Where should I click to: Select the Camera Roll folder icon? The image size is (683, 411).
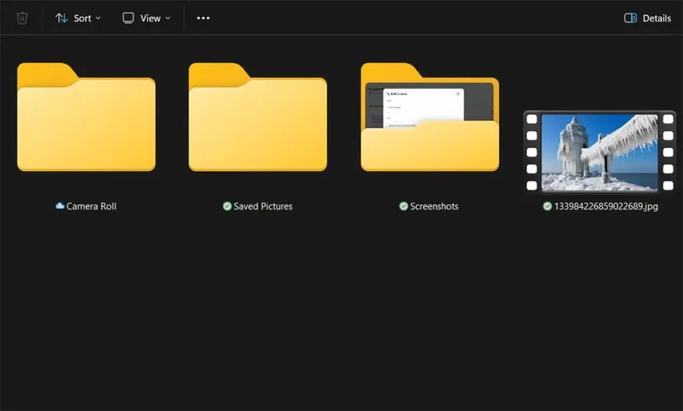pos(86,117)
